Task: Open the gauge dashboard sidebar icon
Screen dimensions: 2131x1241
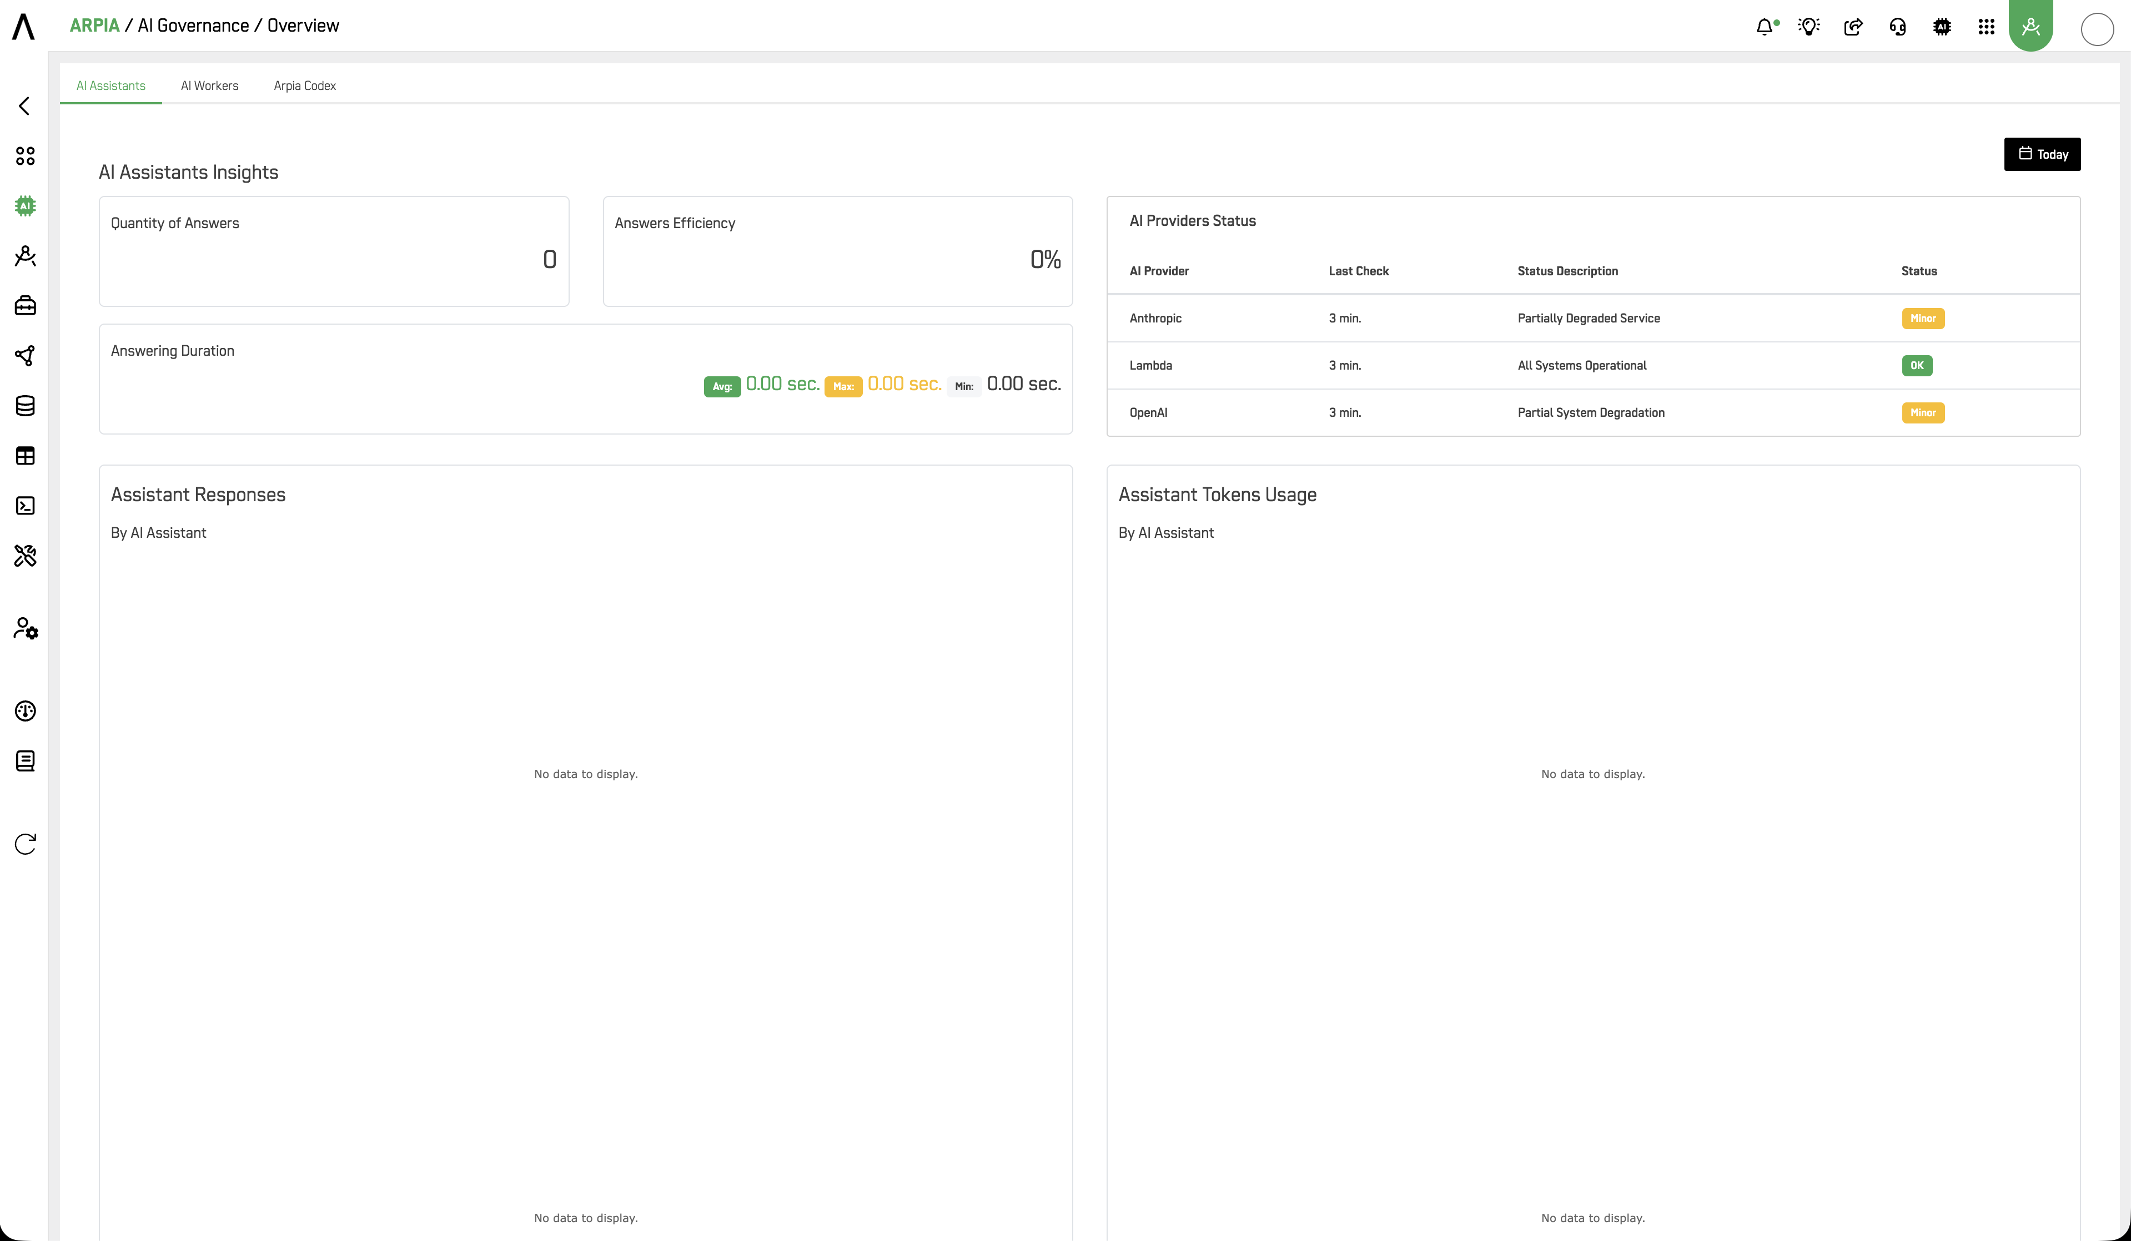Action: tap(26, 711)
